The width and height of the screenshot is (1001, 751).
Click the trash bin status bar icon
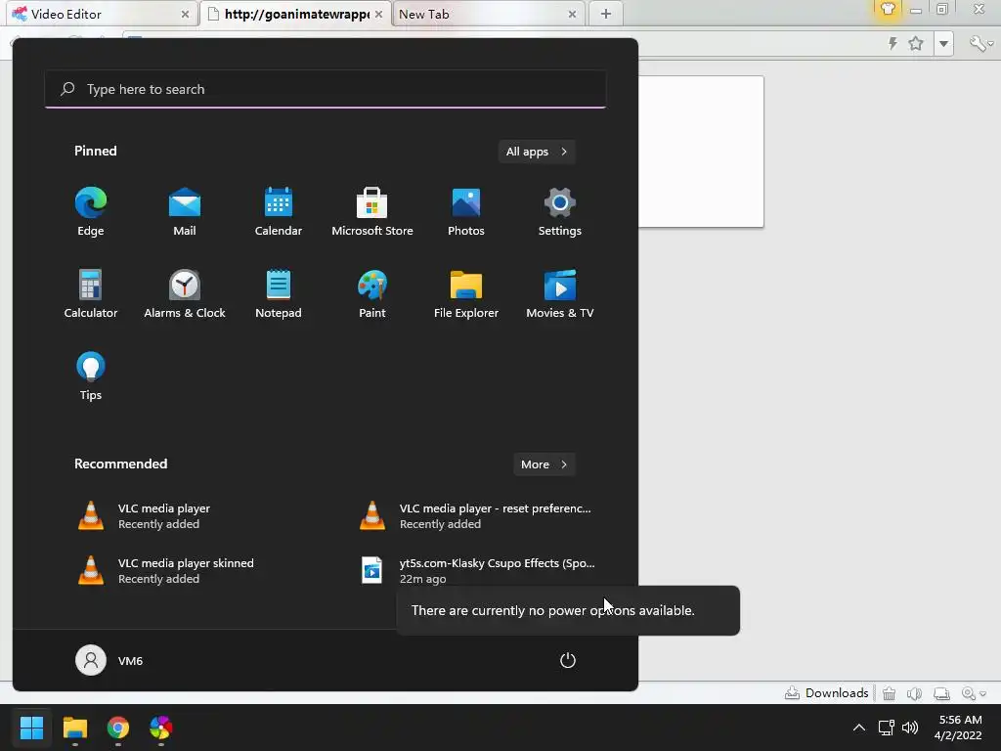[889, 693]
